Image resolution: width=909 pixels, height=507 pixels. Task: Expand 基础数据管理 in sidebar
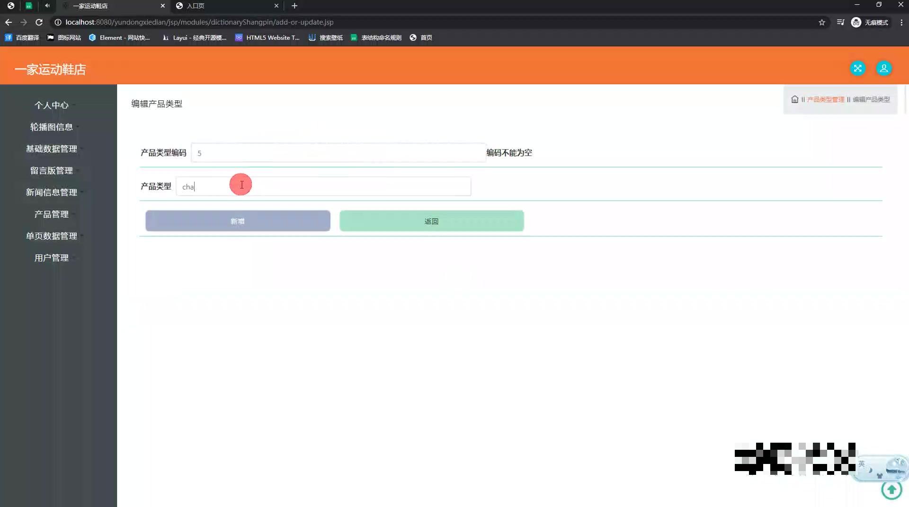[x=52, y=149]
